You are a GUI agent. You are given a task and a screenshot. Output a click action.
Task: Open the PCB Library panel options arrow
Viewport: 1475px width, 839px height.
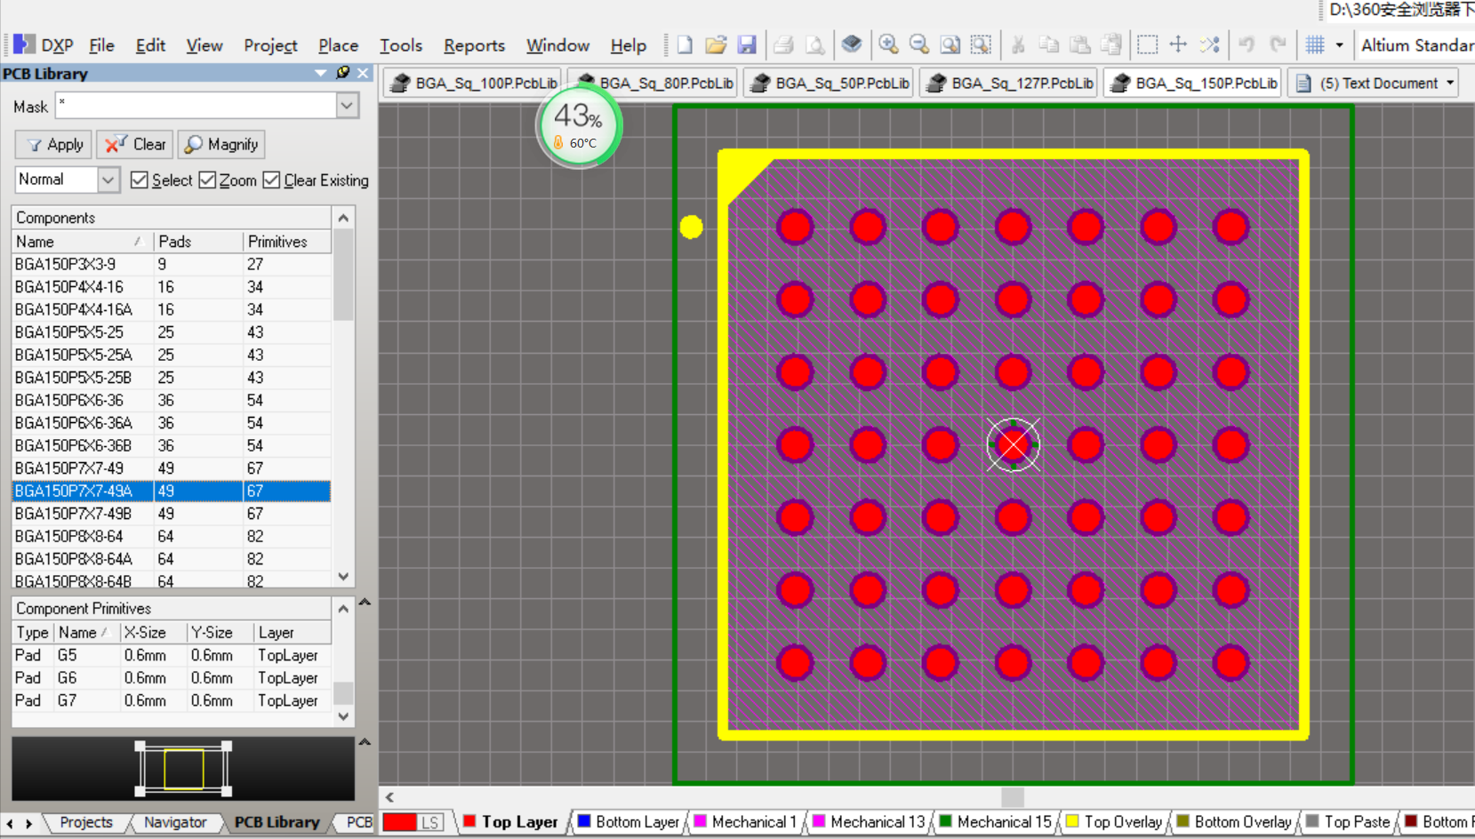tap(321, 73)
